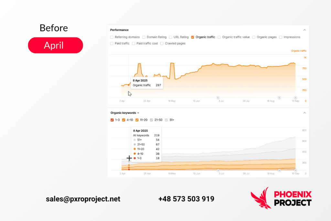
Task: Click the 18 May label on keywords chart axis
Action: point(172,174)
